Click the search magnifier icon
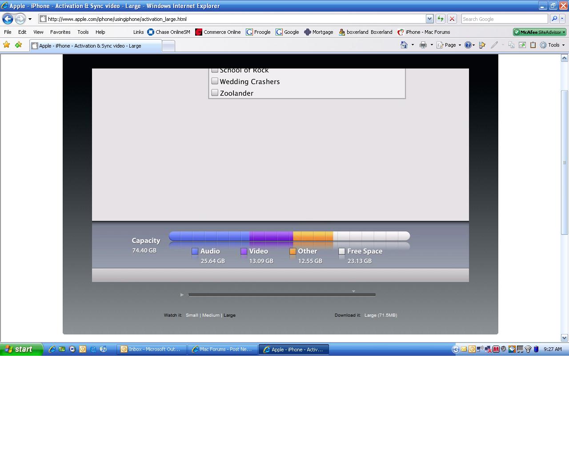Viewport: 569px width, 467px height. pos(554,19)
